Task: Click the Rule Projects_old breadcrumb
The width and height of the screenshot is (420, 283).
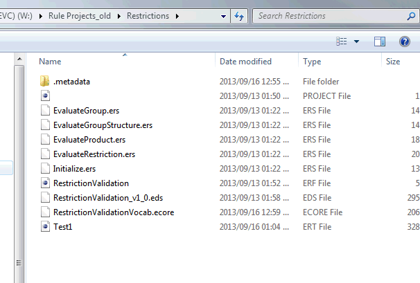Action: point(80,16)
